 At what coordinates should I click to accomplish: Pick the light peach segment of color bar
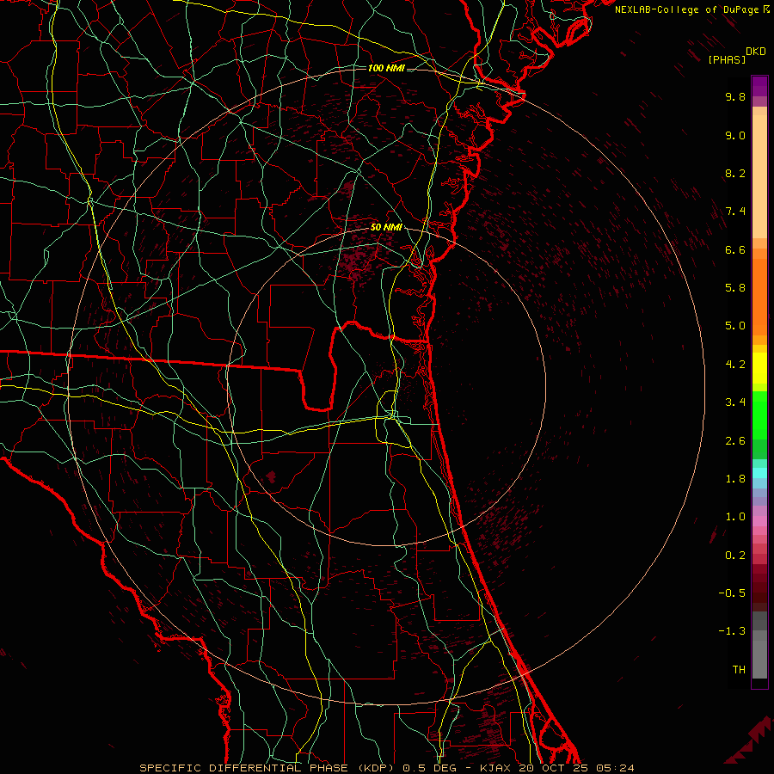759,176
